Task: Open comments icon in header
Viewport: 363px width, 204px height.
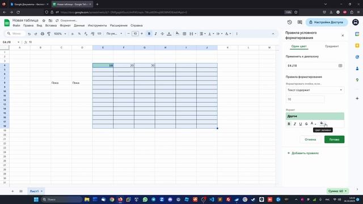Action: pos(299,22)
